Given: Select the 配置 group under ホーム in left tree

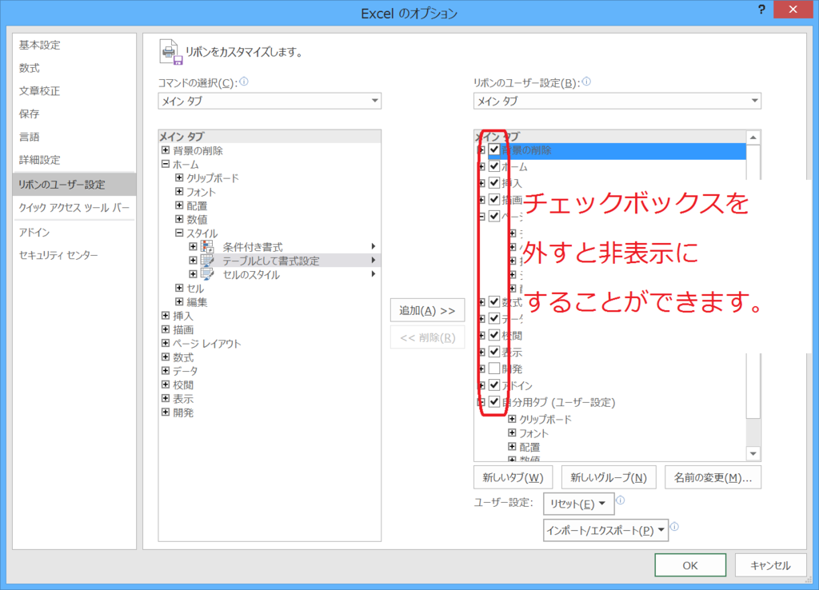Looking at the screenshot, I should point(197,205).
